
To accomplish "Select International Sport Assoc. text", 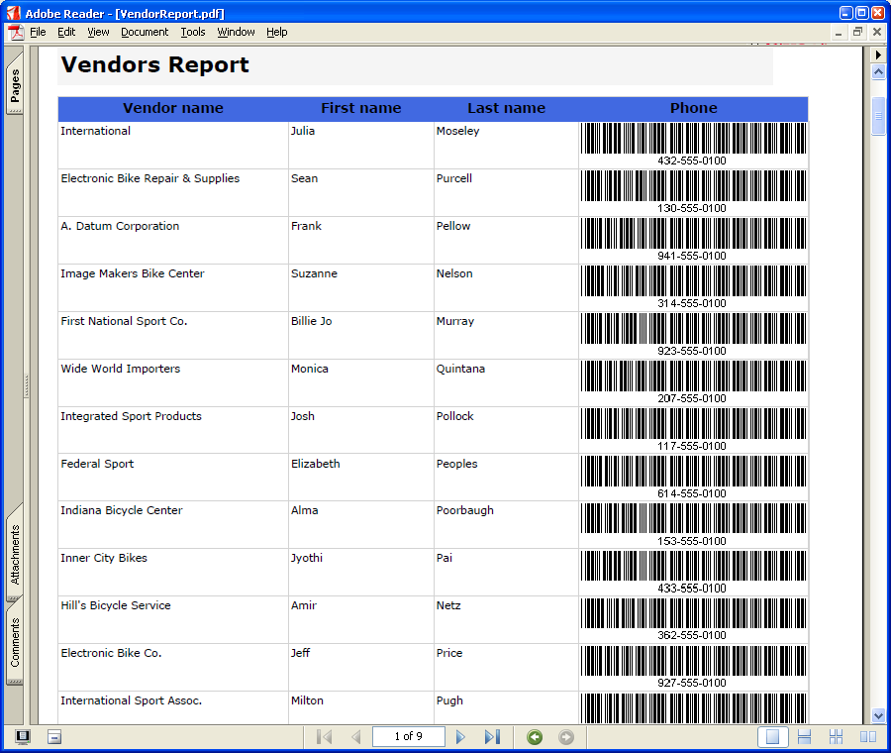I will (132, 700).
